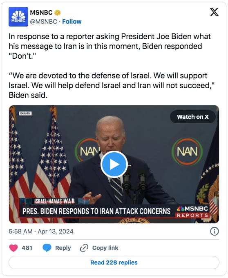
Task: Open Read 228 replies
Action: coord(114,262)
